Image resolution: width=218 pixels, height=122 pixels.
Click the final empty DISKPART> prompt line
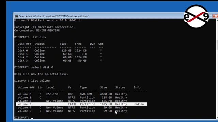coord(24,118)
